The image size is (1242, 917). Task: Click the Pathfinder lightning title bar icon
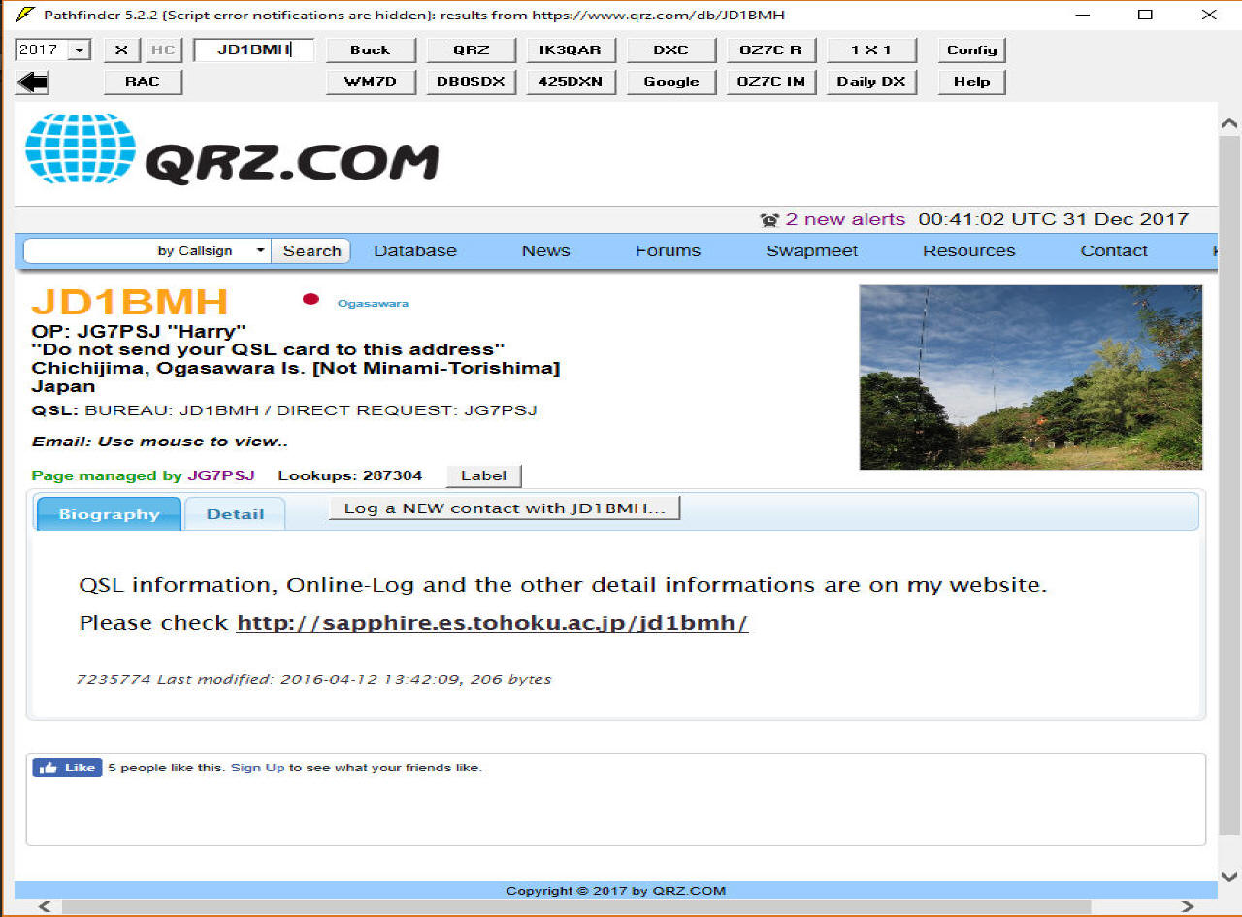pos(24,15)
